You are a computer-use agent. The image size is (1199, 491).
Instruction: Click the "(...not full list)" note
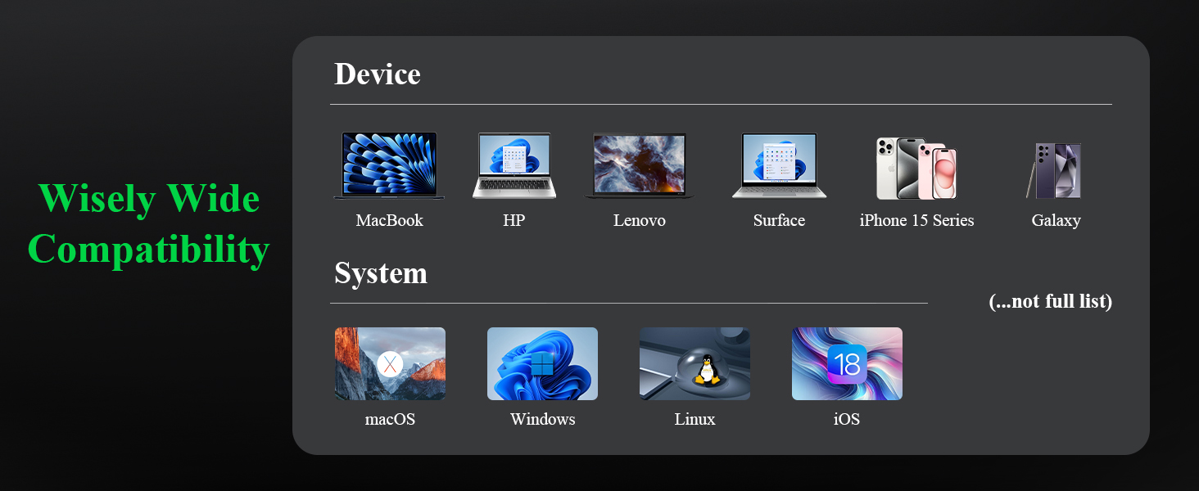(x=1050, y=302)
